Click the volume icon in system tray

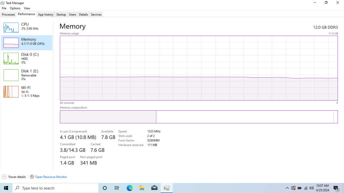point(311,188)
